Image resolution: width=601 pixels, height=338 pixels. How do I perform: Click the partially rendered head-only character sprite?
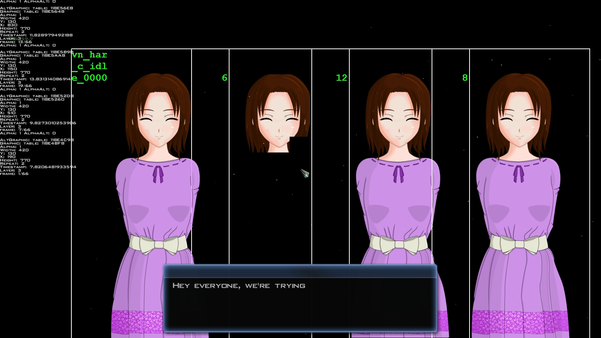[278, 113]
